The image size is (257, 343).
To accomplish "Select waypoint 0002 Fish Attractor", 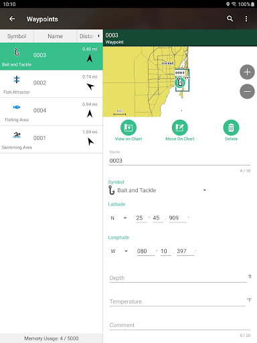I will point(52,84).
